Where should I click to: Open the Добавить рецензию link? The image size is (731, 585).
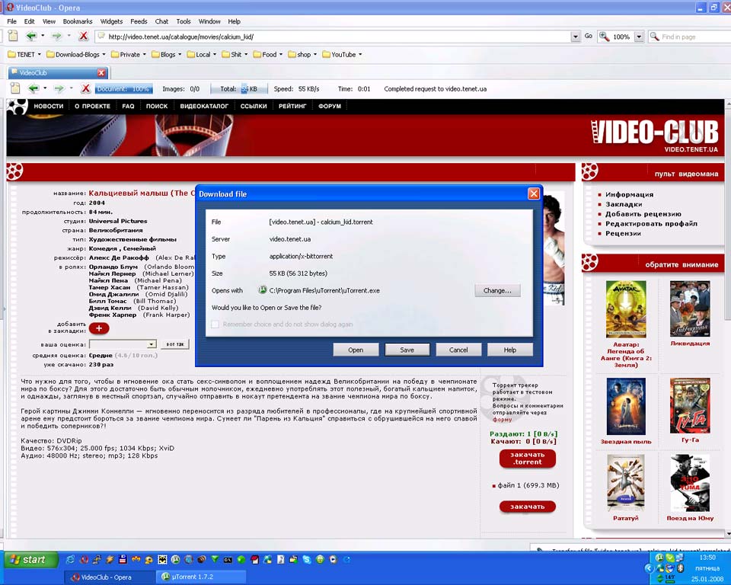click(x=643, y=214)
